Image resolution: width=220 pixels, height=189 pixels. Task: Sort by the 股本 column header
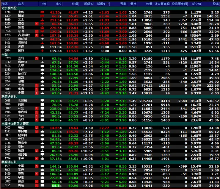[211, 4]
